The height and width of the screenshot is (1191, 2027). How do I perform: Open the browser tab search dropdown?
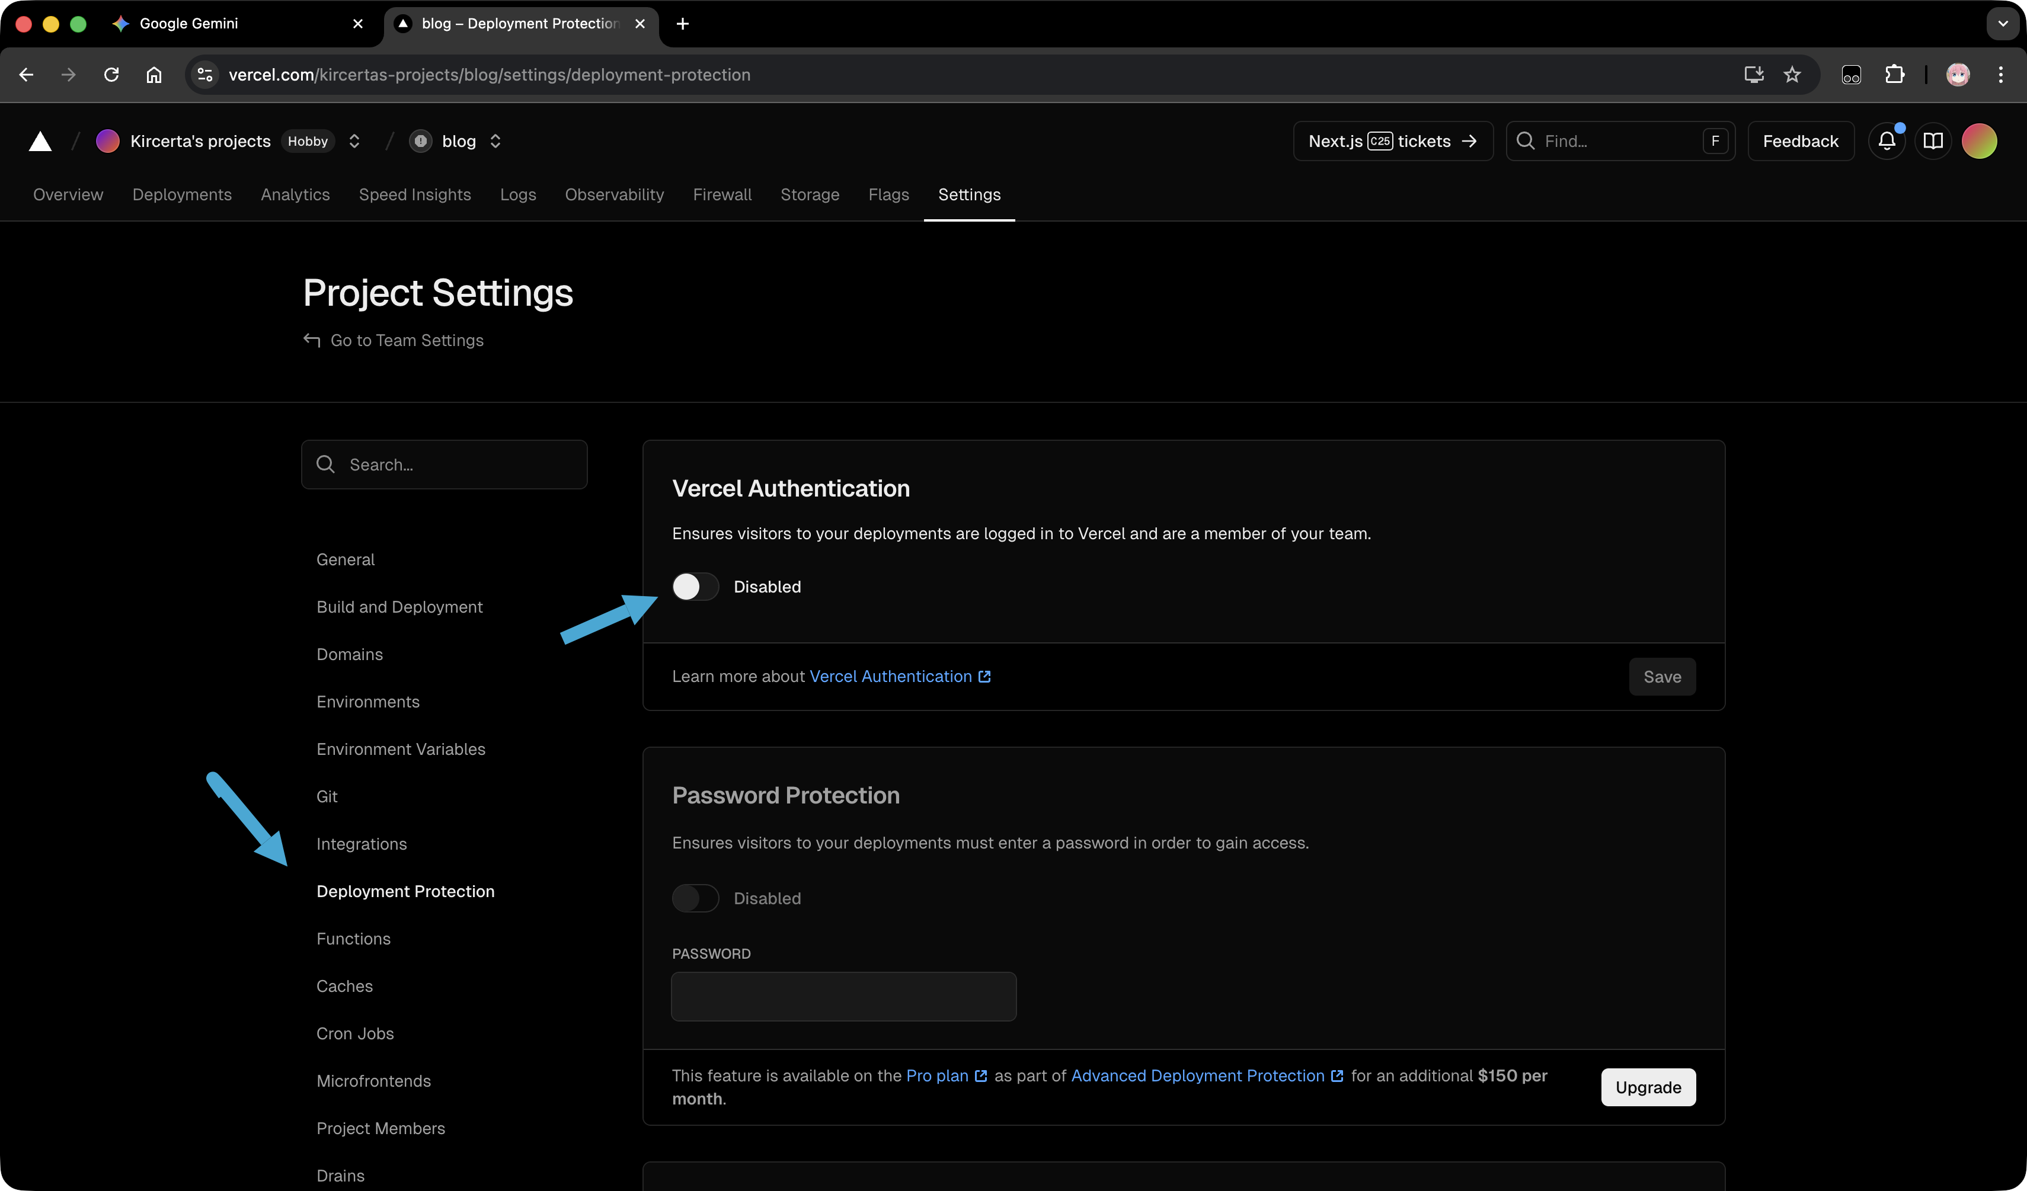tap(2003, 23)
